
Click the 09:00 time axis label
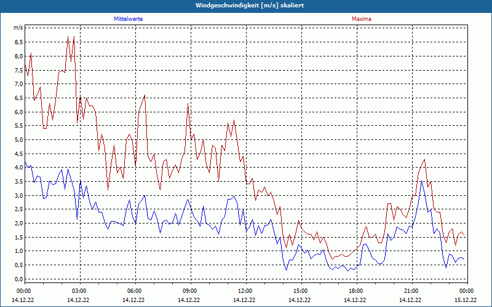[190, 291]
